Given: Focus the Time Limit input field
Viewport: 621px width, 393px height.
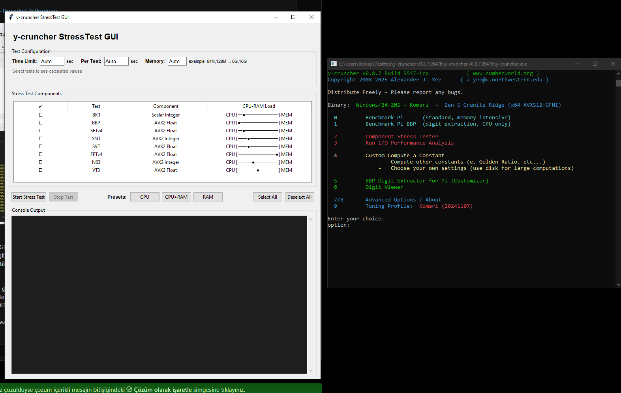Looking at the screenshot, I should [52, 61].
